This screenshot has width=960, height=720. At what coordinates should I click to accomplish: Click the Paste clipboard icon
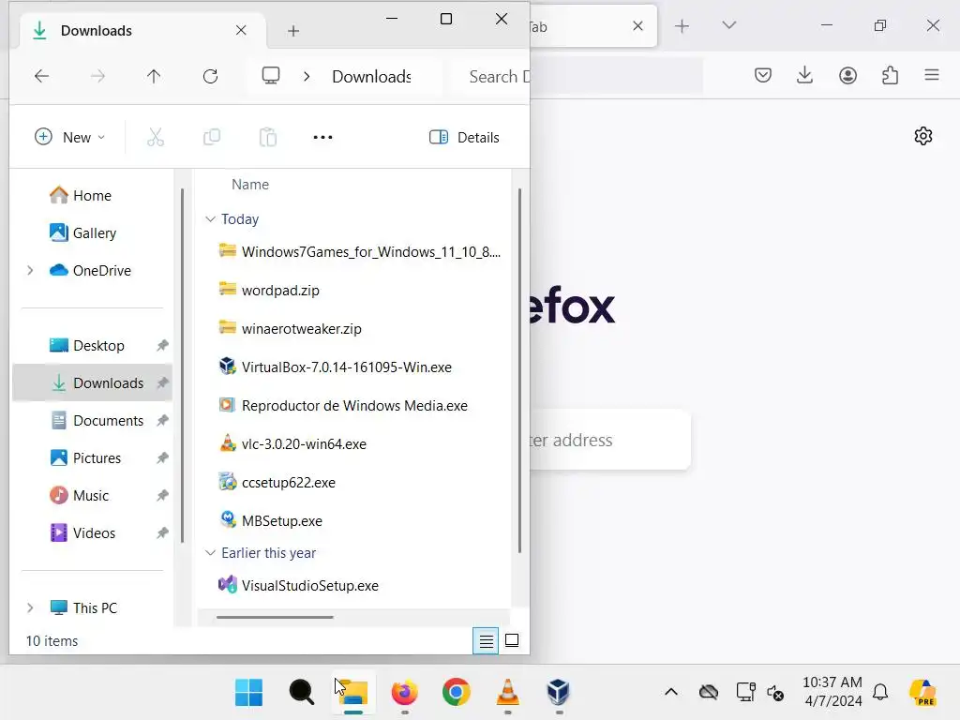tap(268, 137)
